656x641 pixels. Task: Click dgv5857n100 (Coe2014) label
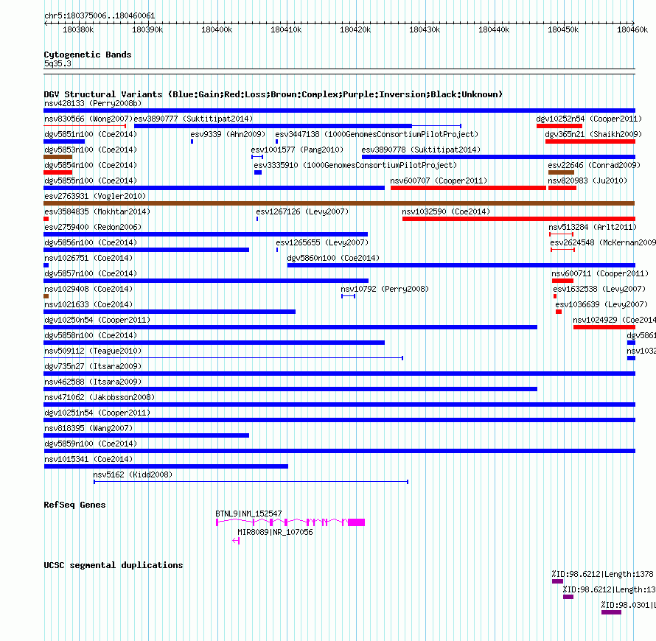[x=91, y=273]
